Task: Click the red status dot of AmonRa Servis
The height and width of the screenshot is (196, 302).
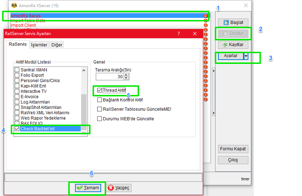Action: point(206,16)
